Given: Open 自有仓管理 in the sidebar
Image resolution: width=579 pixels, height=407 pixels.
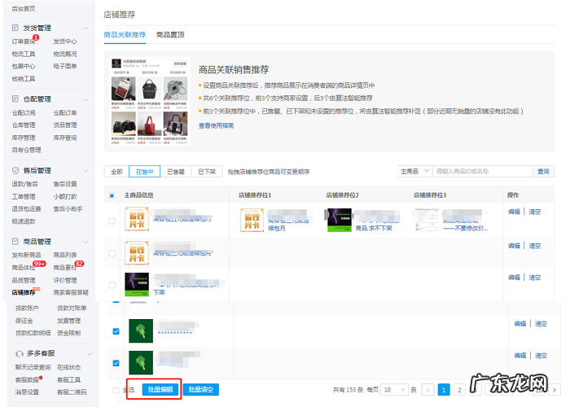Looking at the screenshot, I should point(27,150).
